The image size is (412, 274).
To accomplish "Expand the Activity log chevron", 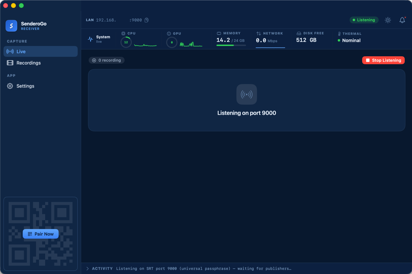I will pos(88,269).
